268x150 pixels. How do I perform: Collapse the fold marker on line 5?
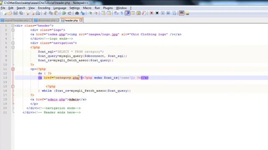click(13, 43)
